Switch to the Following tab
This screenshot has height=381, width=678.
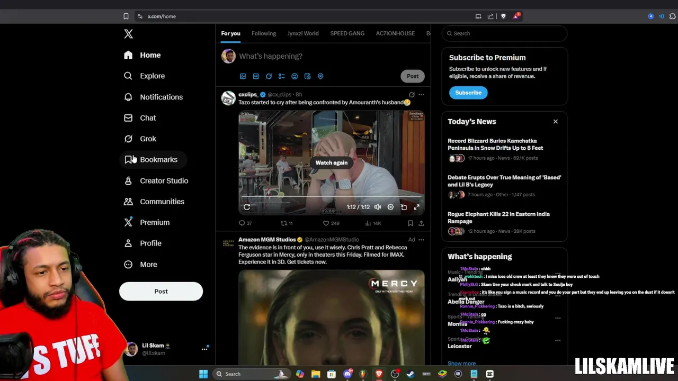(264, 33)
